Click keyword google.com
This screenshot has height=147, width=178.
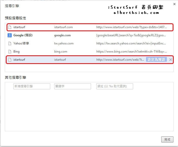(x=62, y=35)
